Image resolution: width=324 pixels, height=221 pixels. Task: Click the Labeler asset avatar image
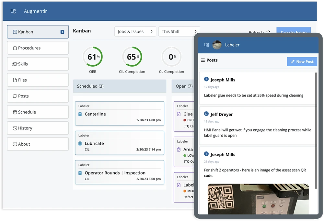click(x=217, y=45)
